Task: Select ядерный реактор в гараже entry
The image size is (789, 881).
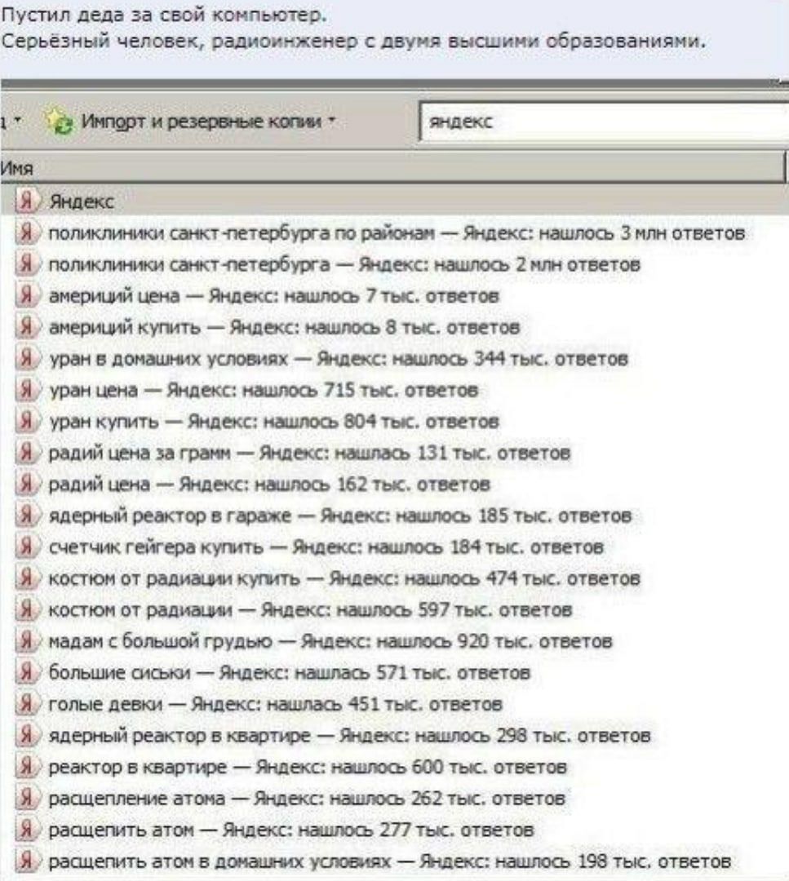Action: [340, 516]
